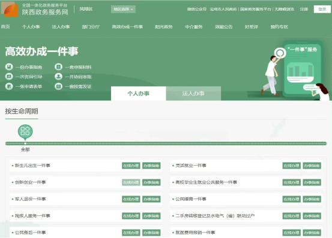Click the 登录 login button
Image resolution: width=332 pixels, height=238 pixels.
coord(322,10)
